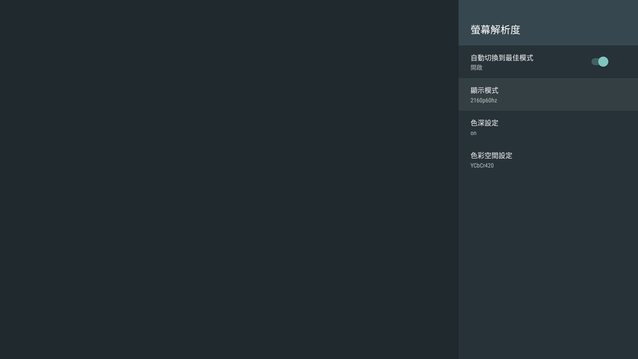Select the 螢幕解析度 header title
Viewport: 638px width, 359px height.
(495, 30)
